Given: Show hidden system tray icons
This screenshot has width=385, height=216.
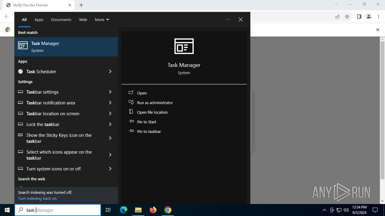Looking at the screenshot, I should 324,210.
